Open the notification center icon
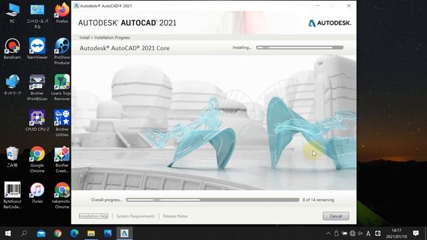Image resolution: width=427 pixels, height=240 pixels. [x=416, y=233]
